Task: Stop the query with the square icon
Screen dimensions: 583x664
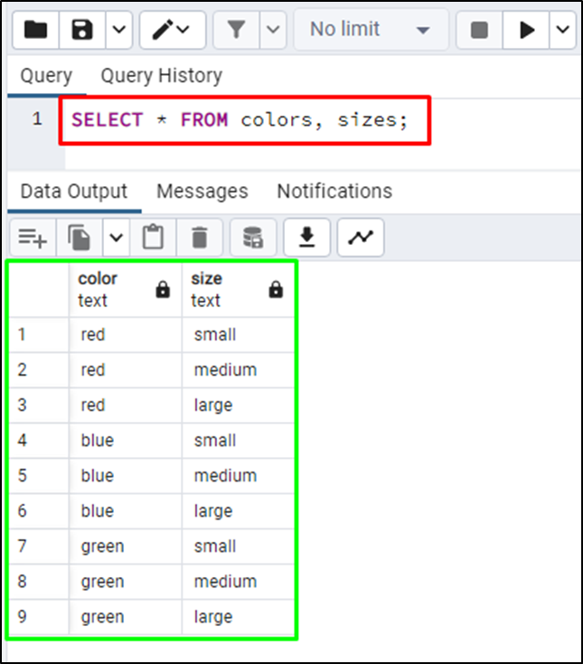Action: (x=479, y=30)
